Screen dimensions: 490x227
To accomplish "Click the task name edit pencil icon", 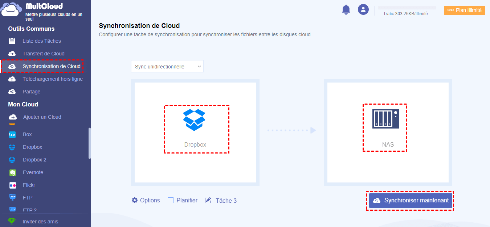I will click(x=208, y=200).
